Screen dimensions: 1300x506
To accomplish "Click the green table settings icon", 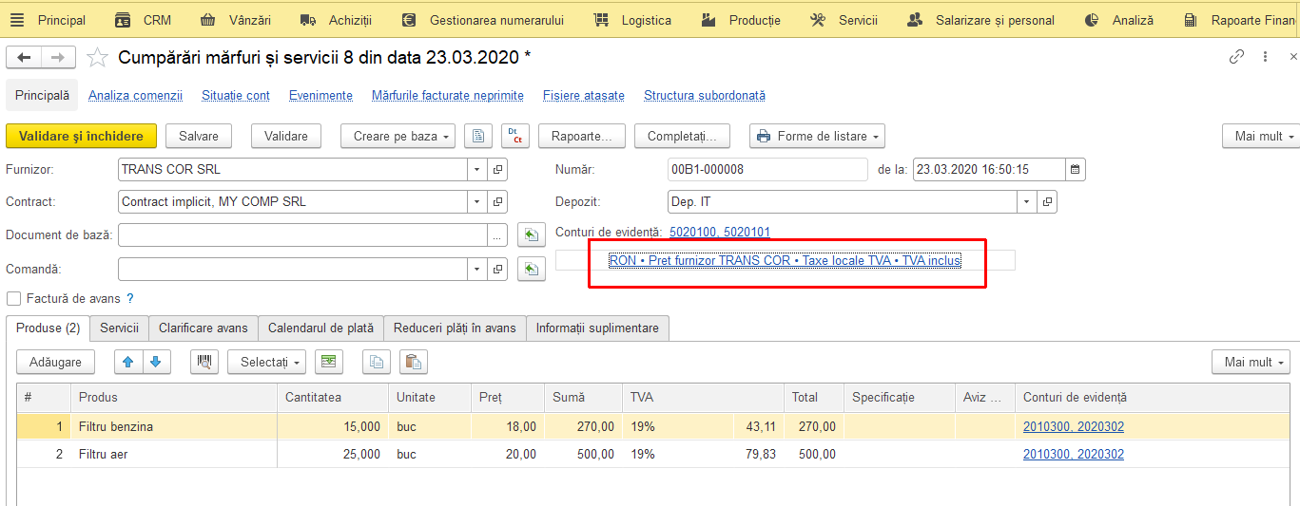I will pos(328,362).
